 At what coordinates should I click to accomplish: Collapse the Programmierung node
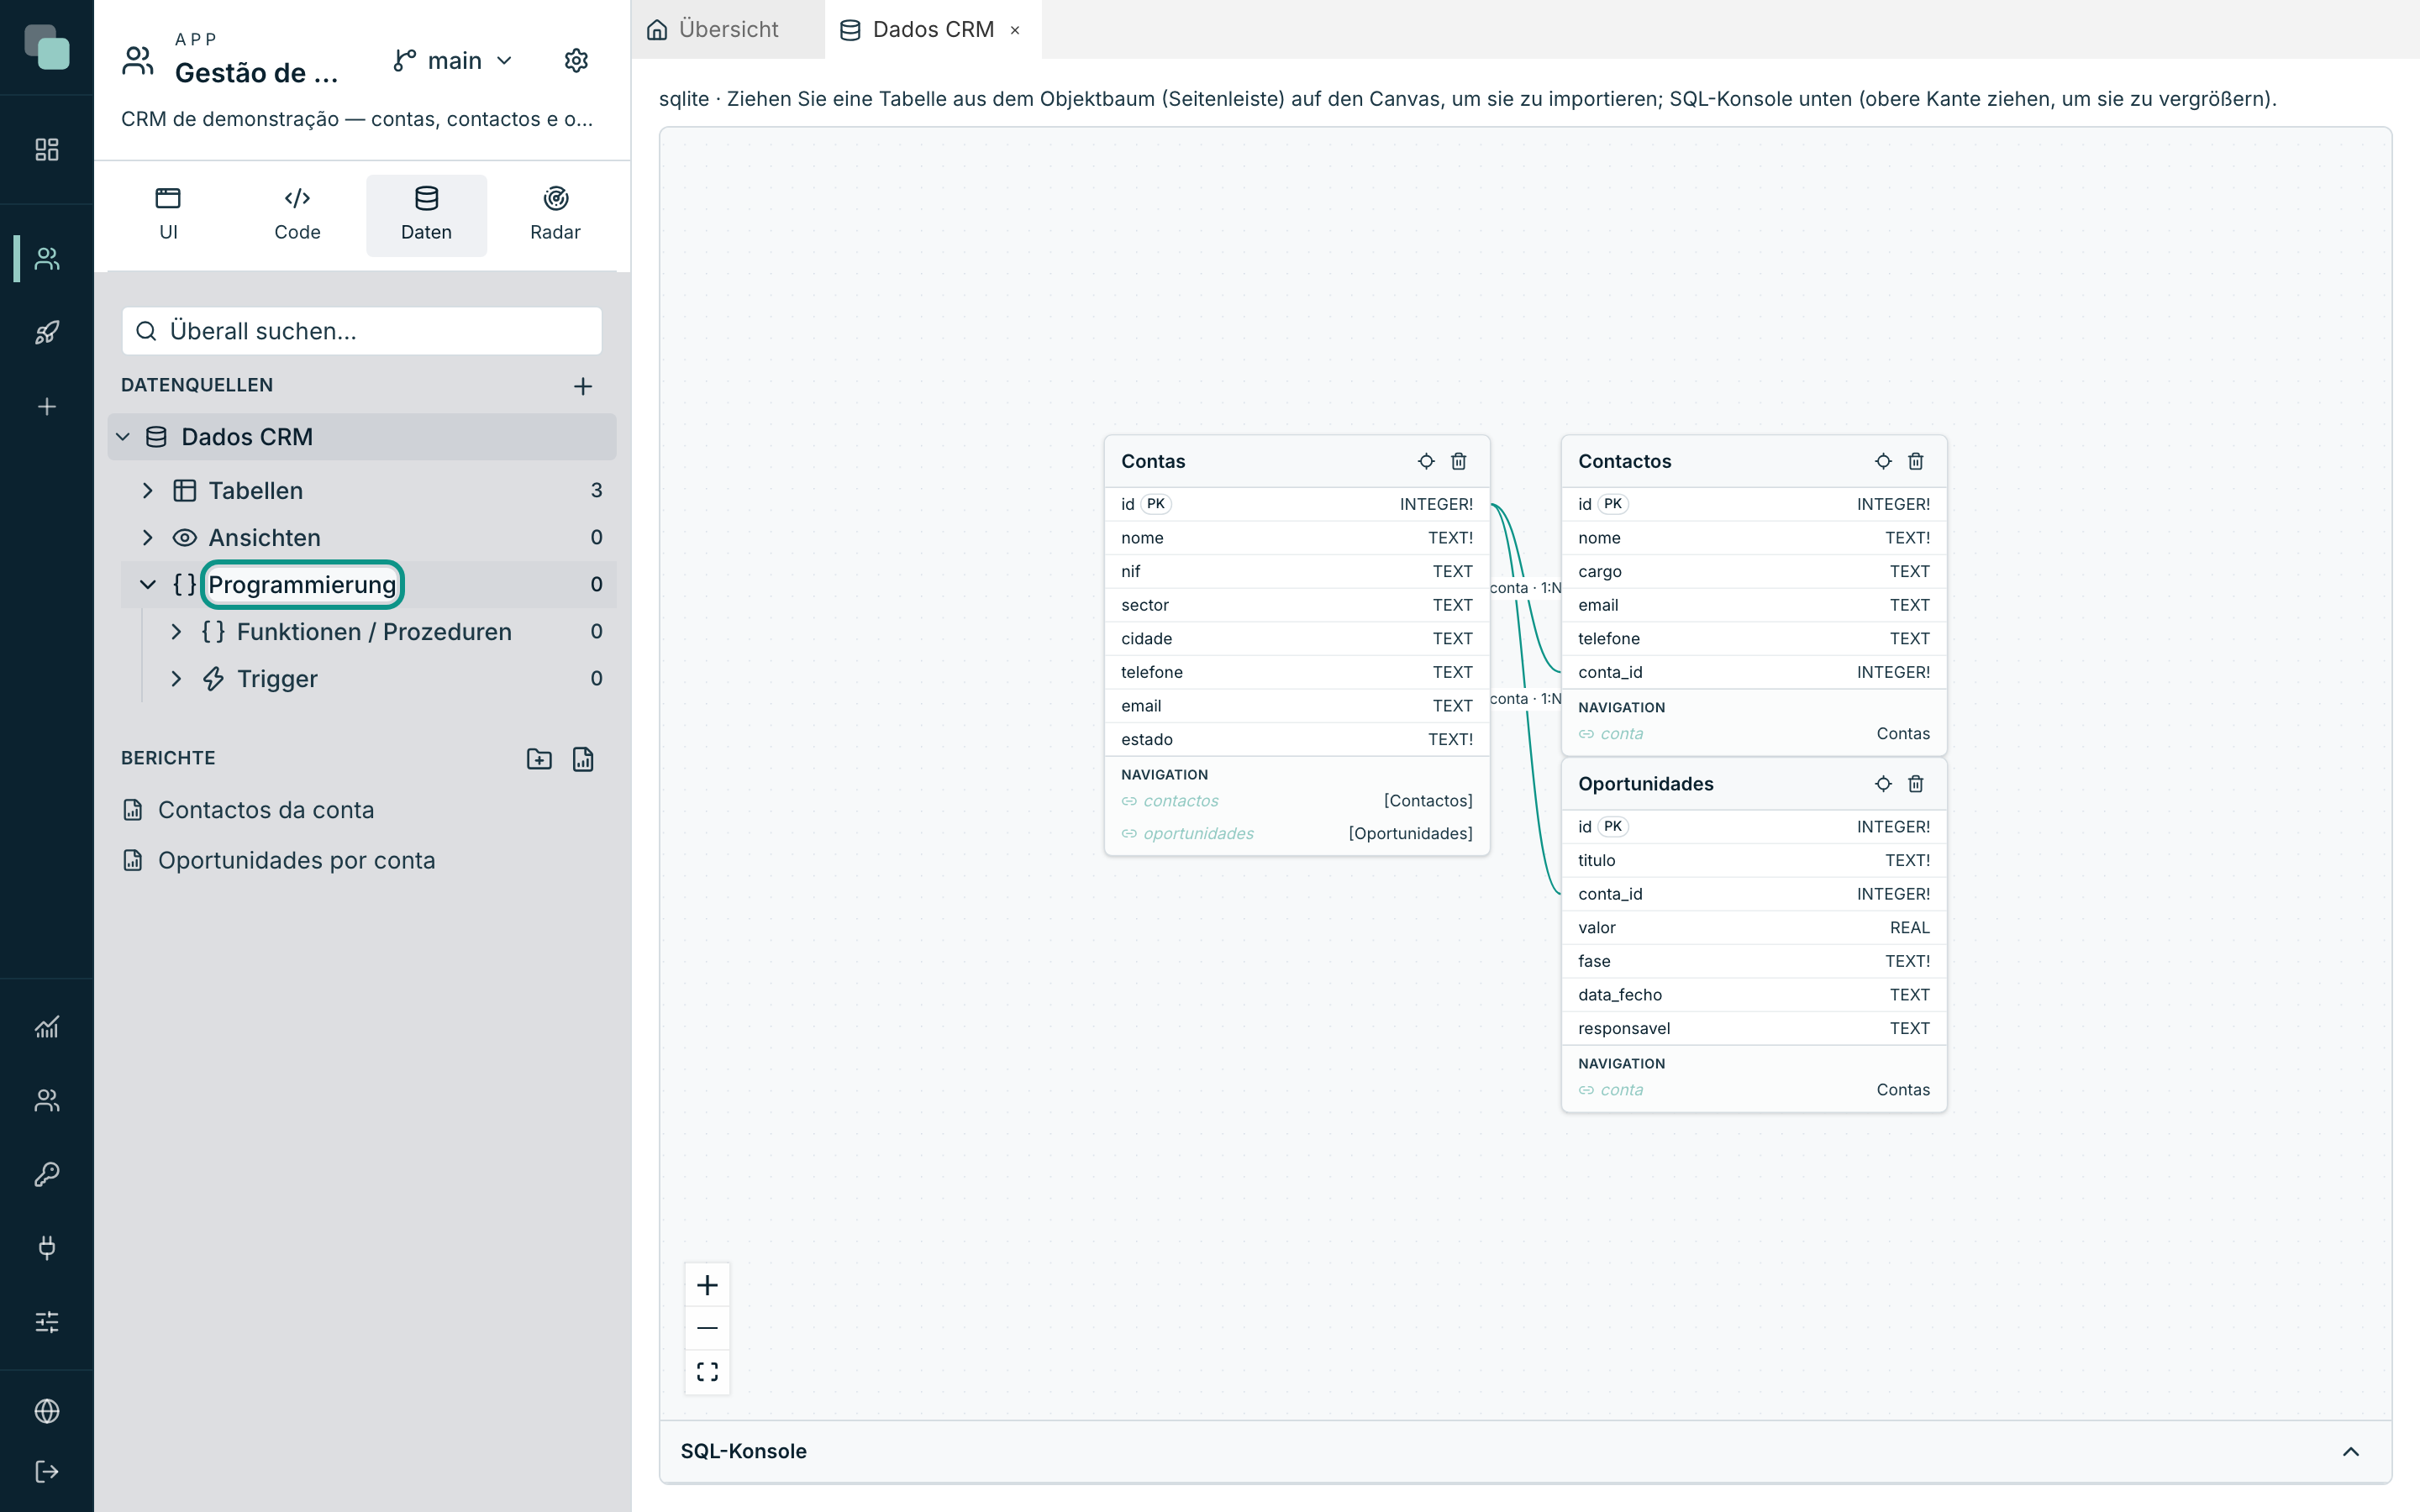148,585
